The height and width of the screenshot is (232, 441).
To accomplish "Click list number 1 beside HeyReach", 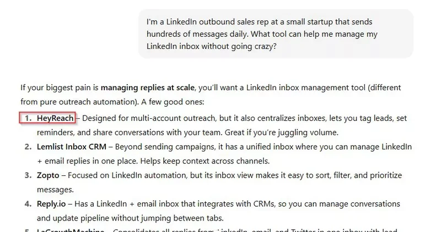I will (x=28, y=118).
